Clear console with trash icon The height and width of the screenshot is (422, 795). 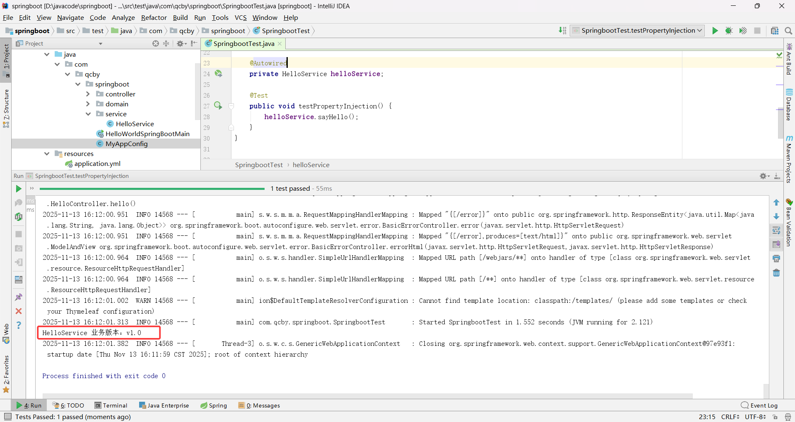point(776,273)
